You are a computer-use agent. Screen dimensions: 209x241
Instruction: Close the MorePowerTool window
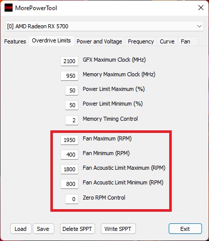[x=201, y=8]
